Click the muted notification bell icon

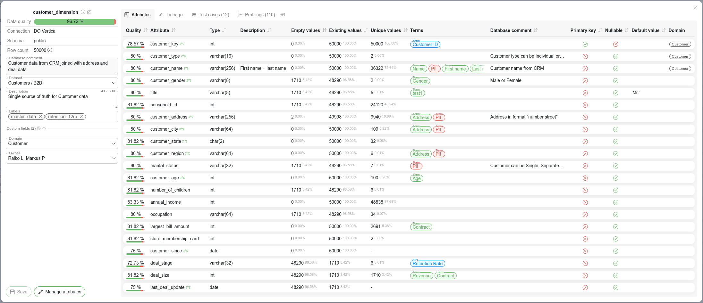[x=89, y=12]
